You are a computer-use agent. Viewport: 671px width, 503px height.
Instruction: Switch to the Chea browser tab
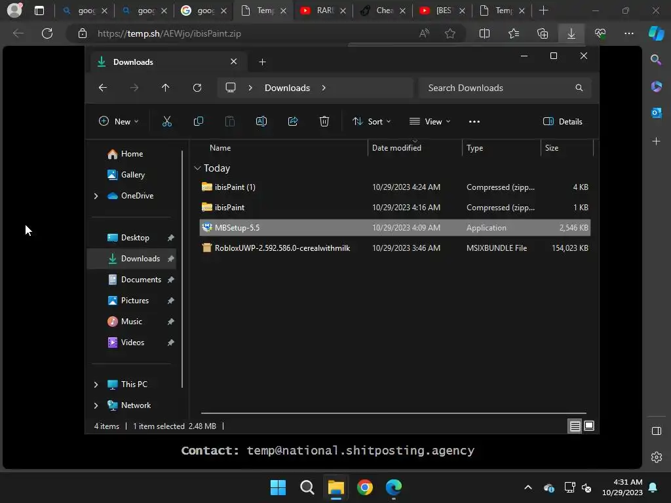(x=383, y=10)
